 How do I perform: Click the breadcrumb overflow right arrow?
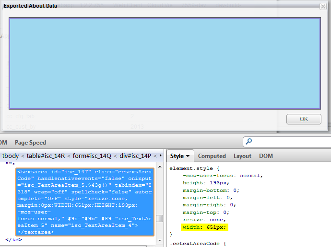(x=160, y=156)
